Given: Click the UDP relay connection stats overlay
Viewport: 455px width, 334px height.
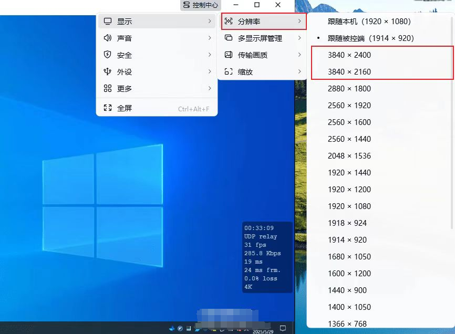Looking at the screenshot, I should pos(267,257).
